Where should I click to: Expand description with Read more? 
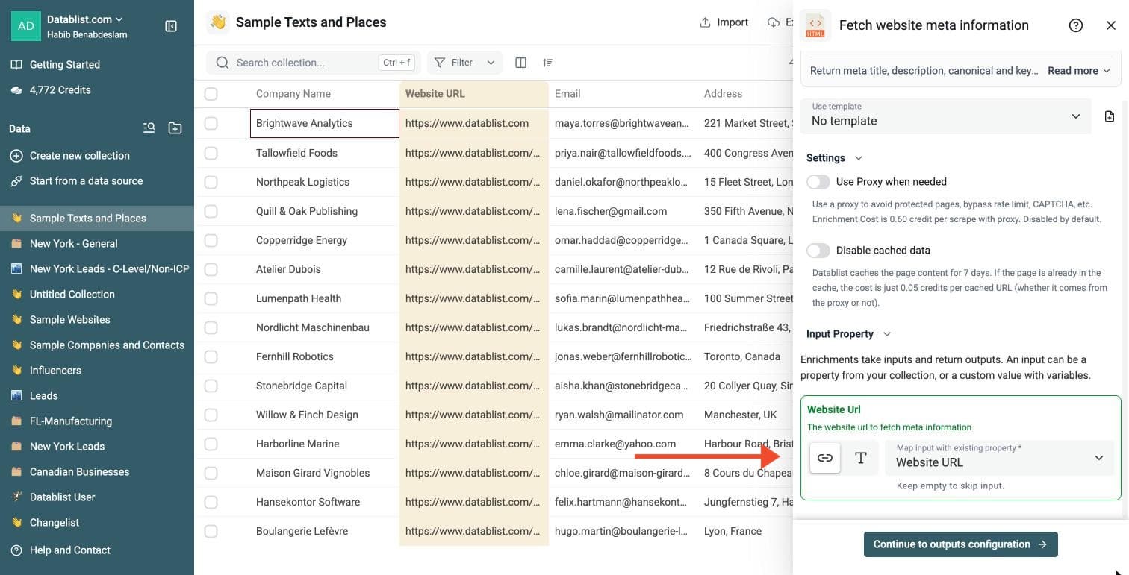coord(1079,71)
